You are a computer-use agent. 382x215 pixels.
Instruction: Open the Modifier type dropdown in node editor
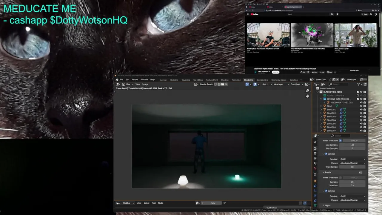point(128,203)
